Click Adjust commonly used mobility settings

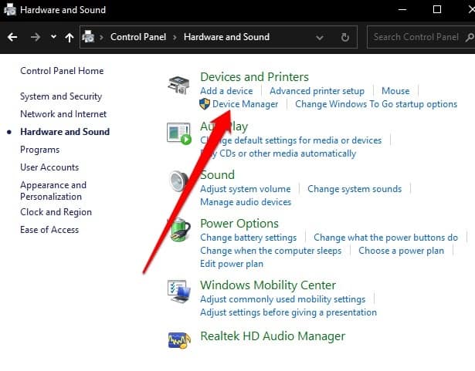click(283, 299)
